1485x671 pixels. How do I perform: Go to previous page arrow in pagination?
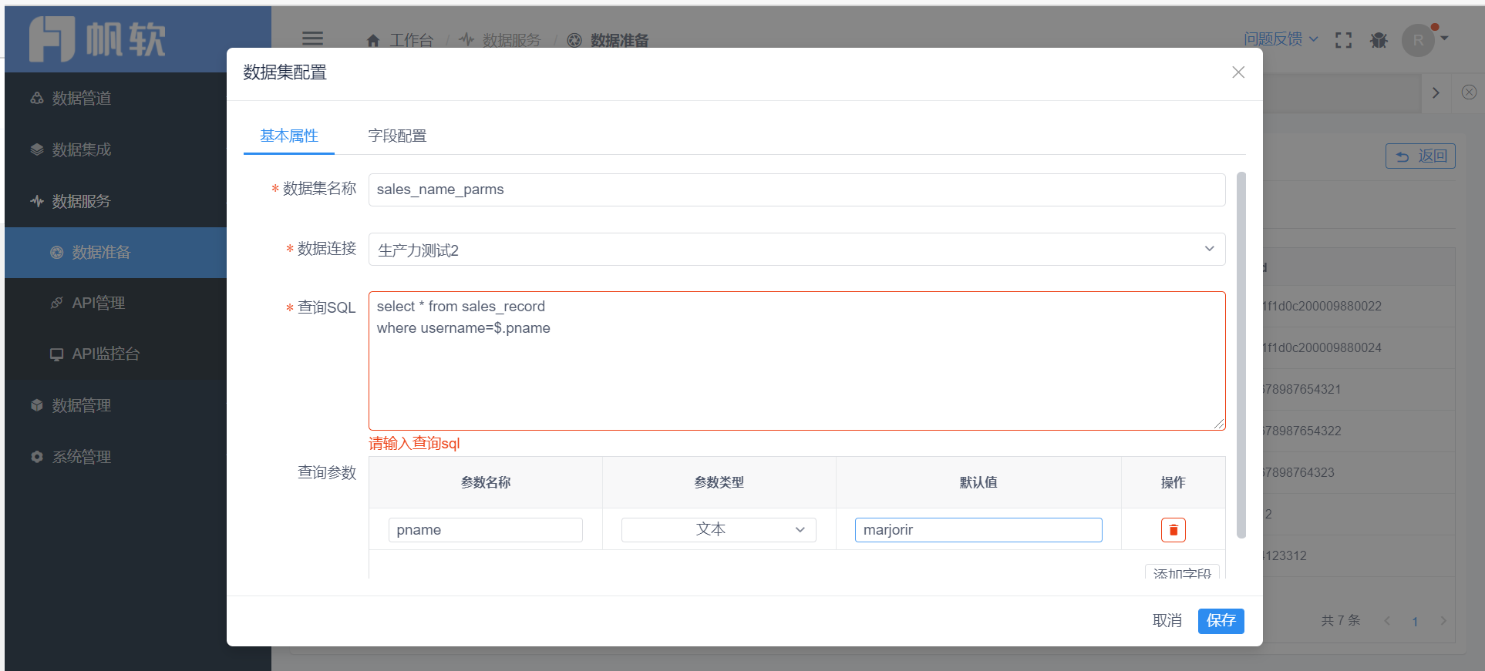1387,621
